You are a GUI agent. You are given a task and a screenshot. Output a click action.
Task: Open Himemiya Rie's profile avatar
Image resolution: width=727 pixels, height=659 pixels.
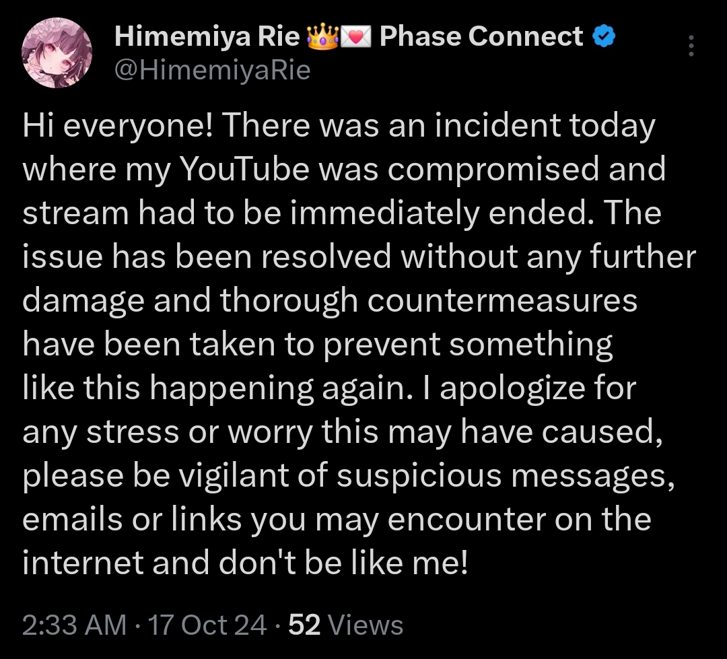click(x=57, y=53)
